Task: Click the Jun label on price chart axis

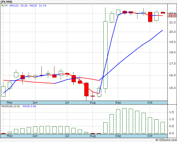Action: [x=35, y=103]
